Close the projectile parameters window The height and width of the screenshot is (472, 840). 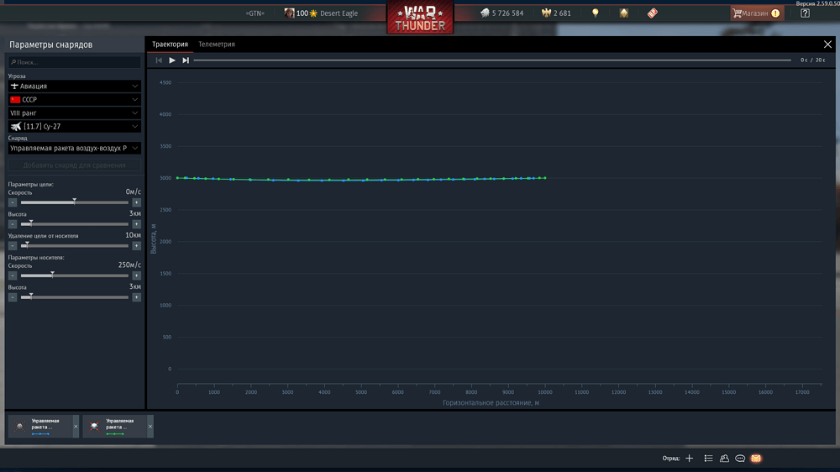pos(827,45)
